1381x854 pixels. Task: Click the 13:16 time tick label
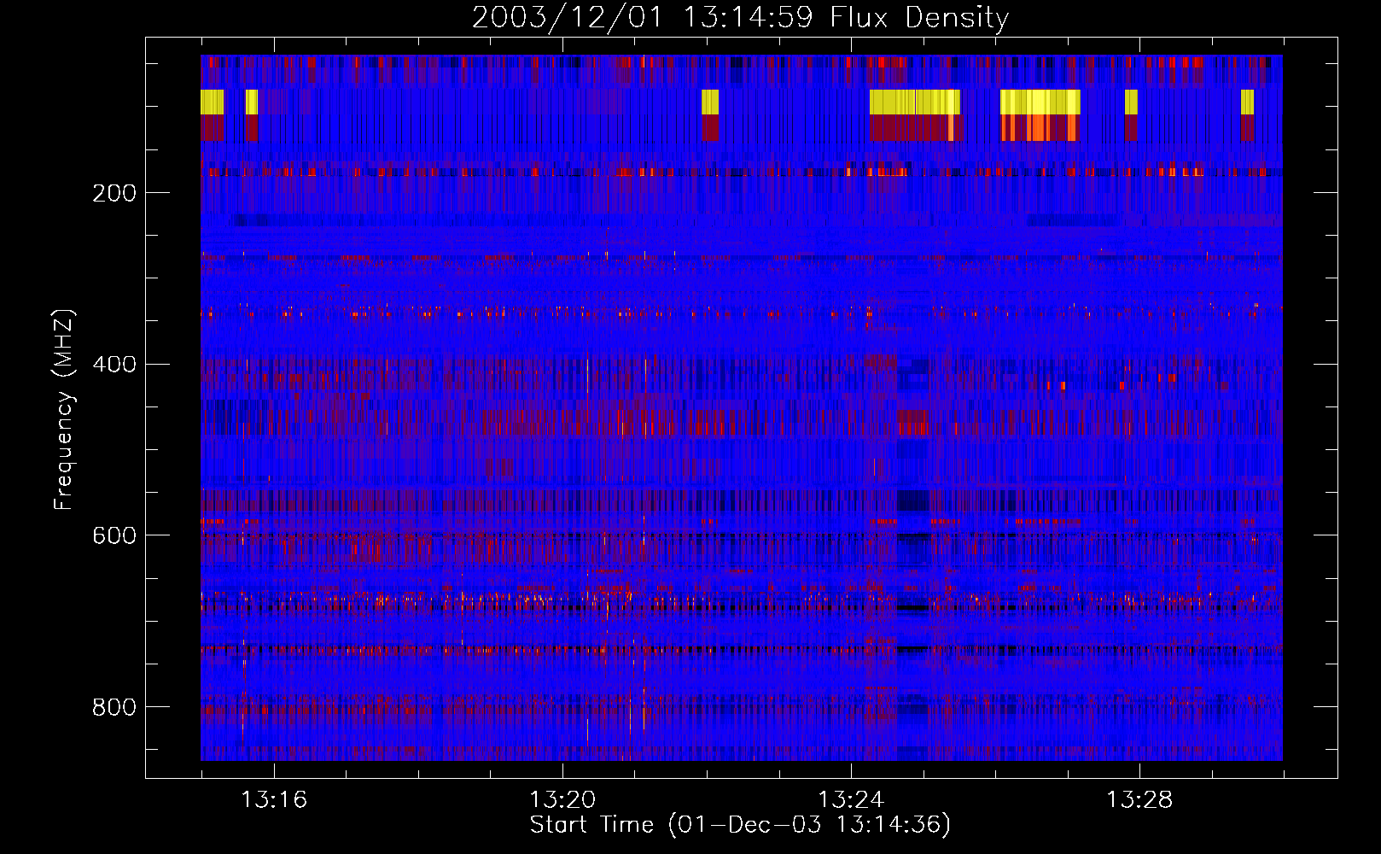(x=274, y=800)
